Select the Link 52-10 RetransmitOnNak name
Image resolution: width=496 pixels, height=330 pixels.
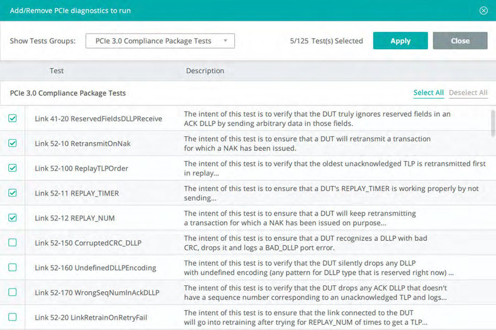82,144
